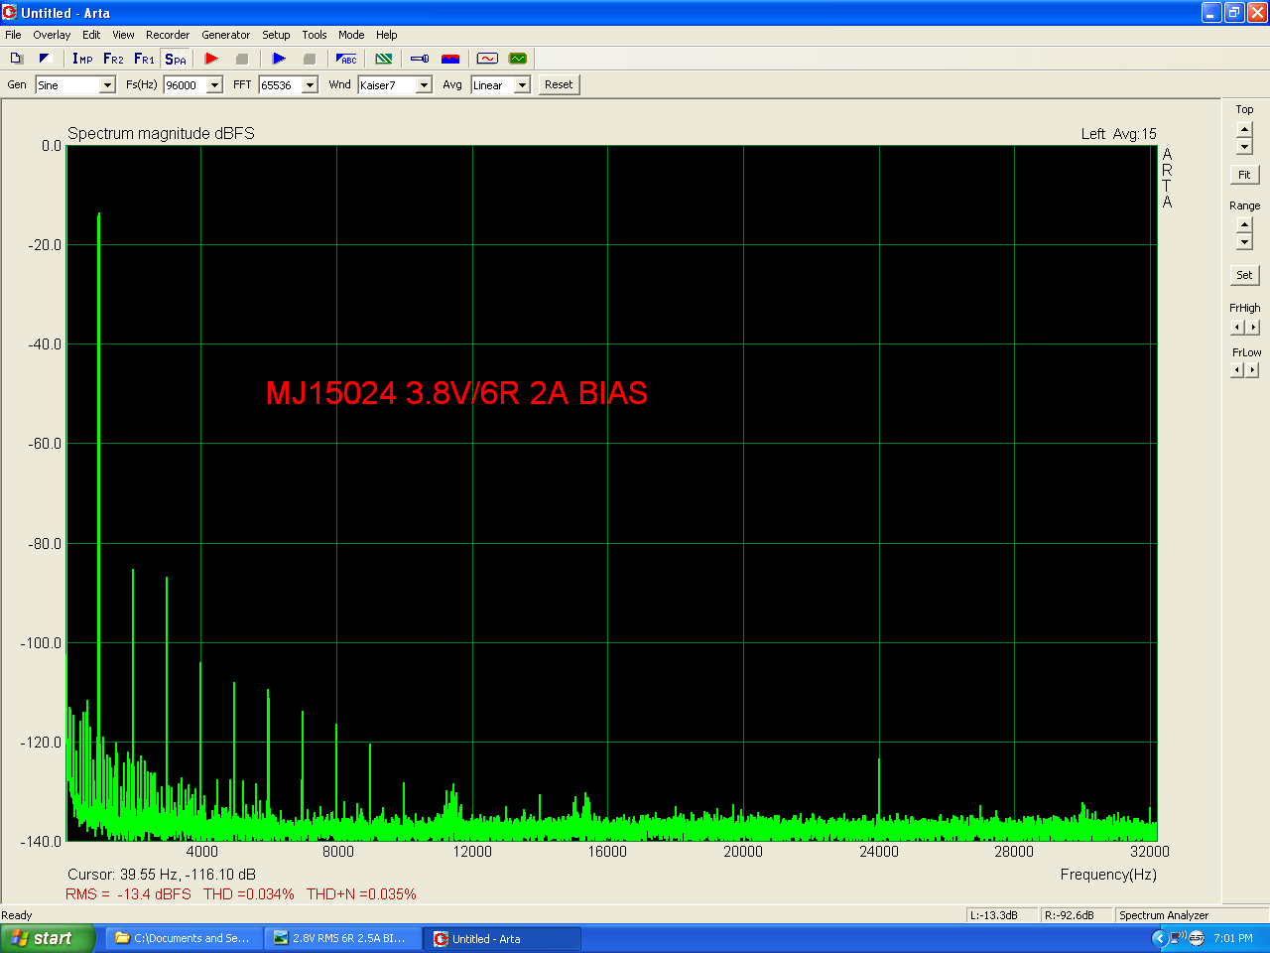Image resolution: width=1270 pixels, height=953 pixels.
Task: Open the C:\Documents and Se... taskbar folder window
Action: pos(185,938)
